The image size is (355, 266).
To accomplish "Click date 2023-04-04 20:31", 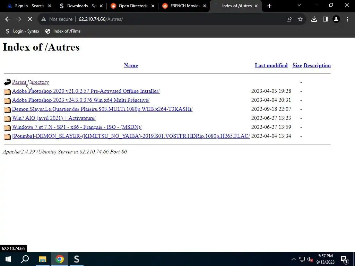I will 271,100.
